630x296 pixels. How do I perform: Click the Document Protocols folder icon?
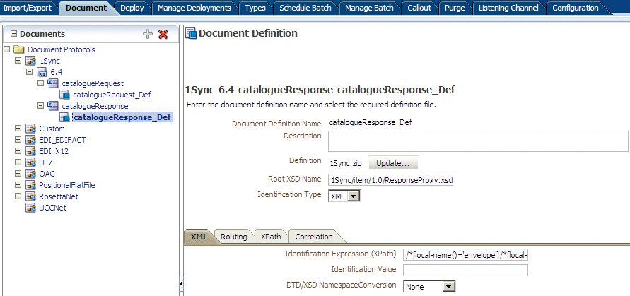click(19, 49)
